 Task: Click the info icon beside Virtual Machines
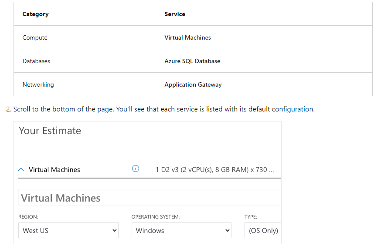point(136,168)
